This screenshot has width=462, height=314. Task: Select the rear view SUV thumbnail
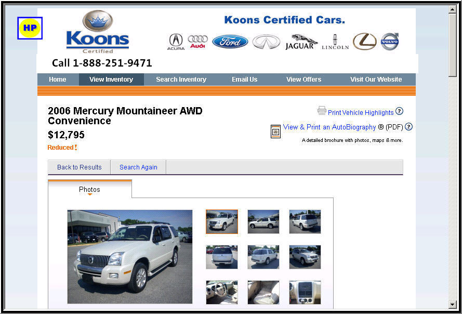coord(221,257)
